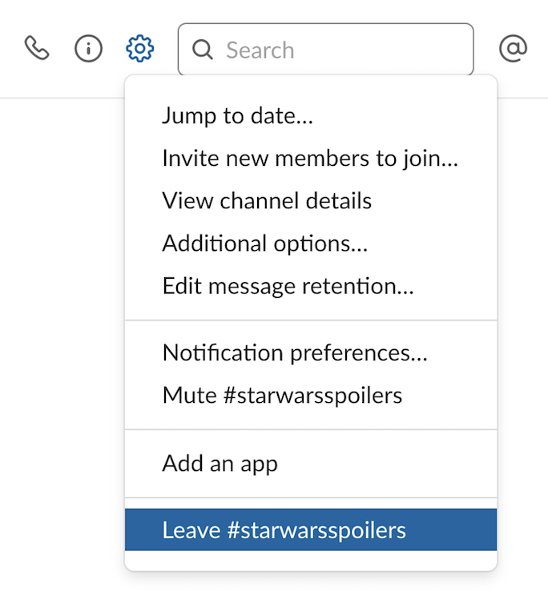Click the blue channel settings gear icon
The width and height of the screenshot is (548, 612).
[139, 48]
